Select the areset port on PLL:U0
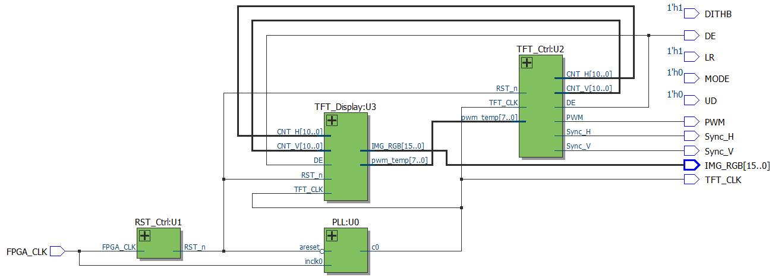The width and height of the screenshot is (775, 277). point(310,247)
